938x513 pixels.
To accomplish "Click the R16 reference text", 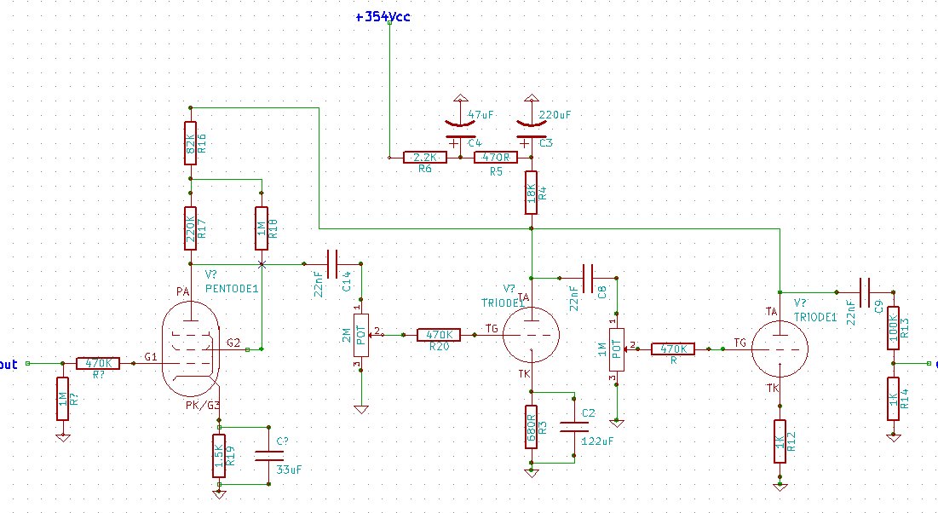I will tap(202, 143).
